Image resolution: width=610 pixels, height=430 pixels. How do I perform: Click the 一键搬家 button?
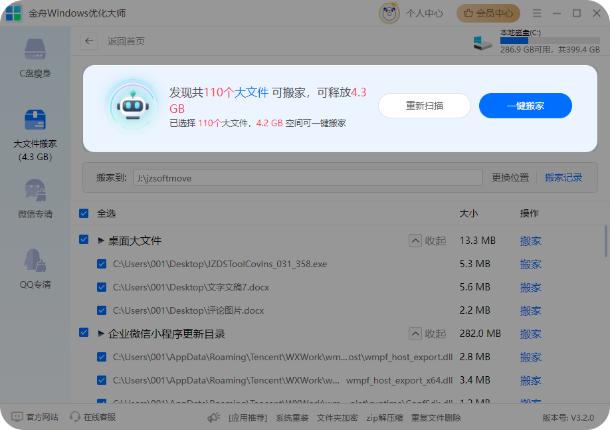point(525,106)
